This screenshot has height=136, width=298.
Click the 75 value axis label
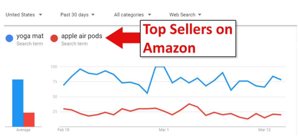pyautogui.click(x=55, y=81)
